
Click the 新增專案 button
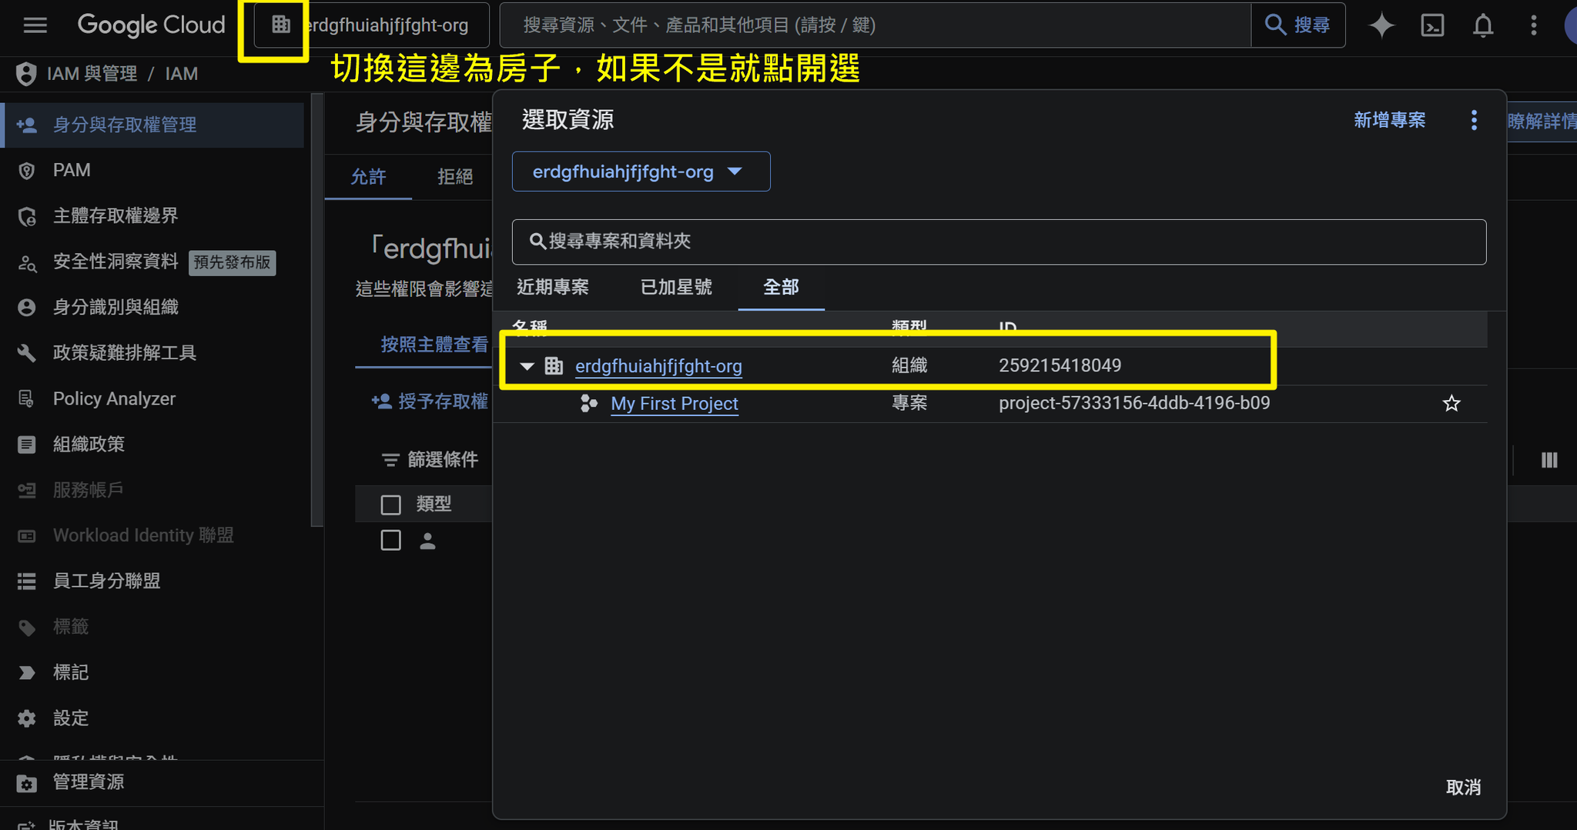[x=1390, y=120]
